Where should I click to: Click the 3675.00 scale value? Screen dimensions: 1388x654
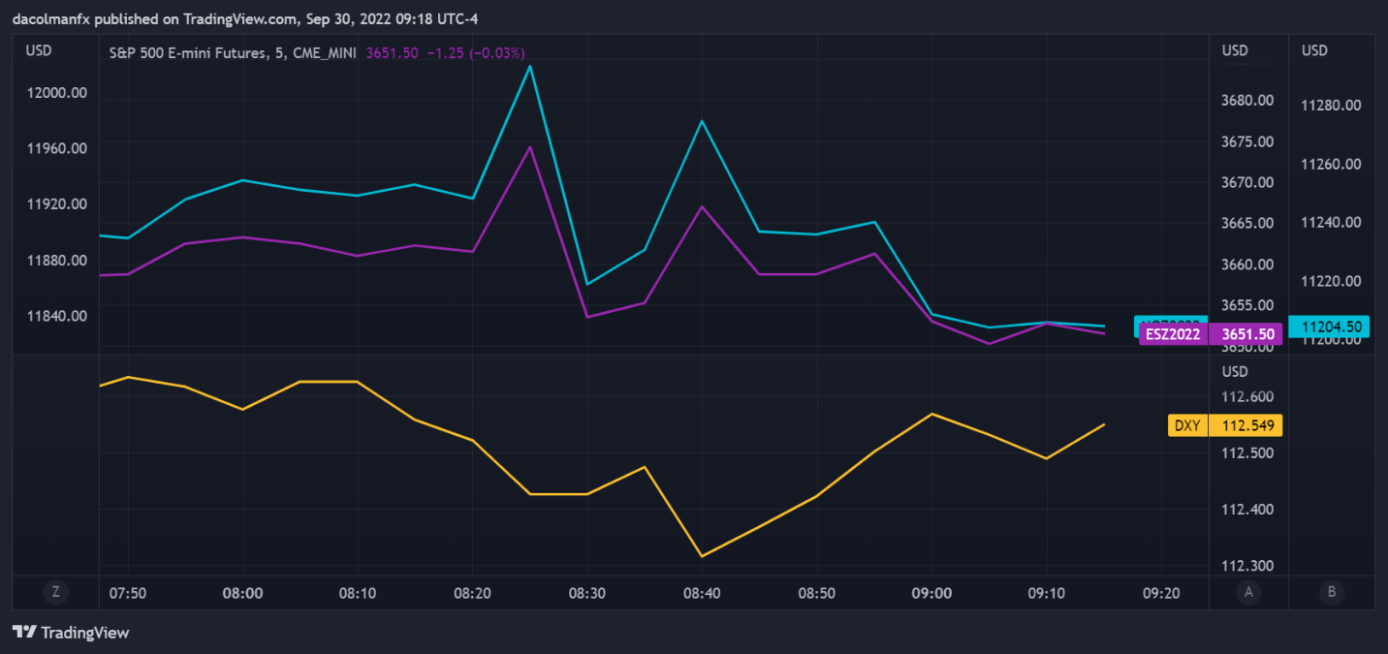(1247, 142)
